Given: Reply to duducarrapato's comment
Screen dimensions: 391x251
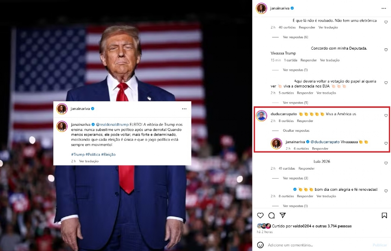Looking at the screenshot, I should 305,121.
